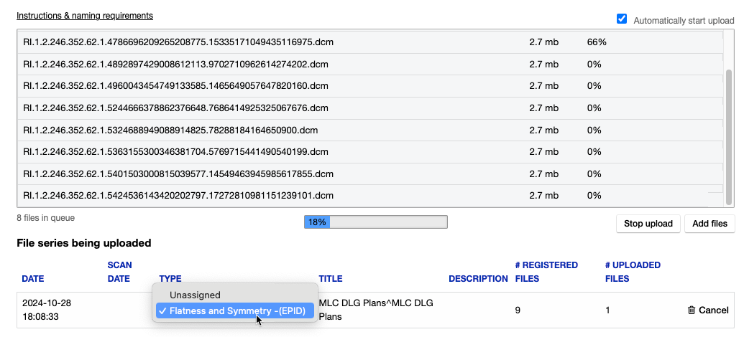
Task: Click the DESCRIPTION column header
Action: tap(478, 279)
